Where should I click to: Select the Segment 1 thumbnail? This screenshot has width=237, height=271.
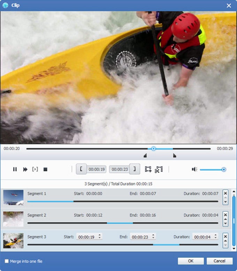coord(13,197)
